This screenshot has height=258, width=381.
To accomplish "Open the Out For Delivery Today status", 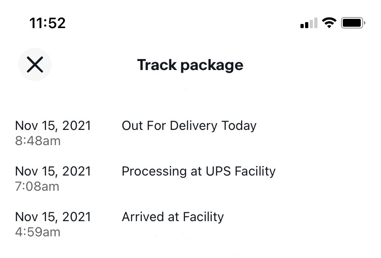I will 189,126.
